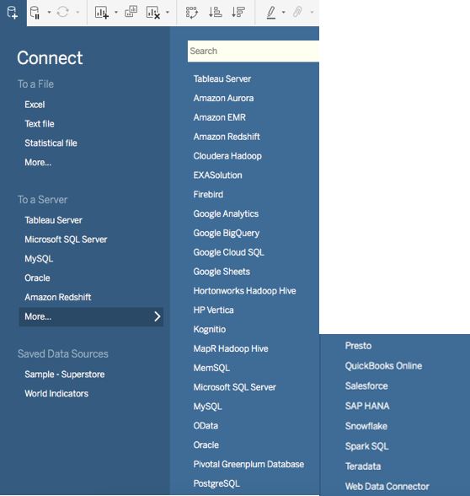470x496 pixels.
Task: Choose Snowflake connector
Action: [x=366, y=426]
